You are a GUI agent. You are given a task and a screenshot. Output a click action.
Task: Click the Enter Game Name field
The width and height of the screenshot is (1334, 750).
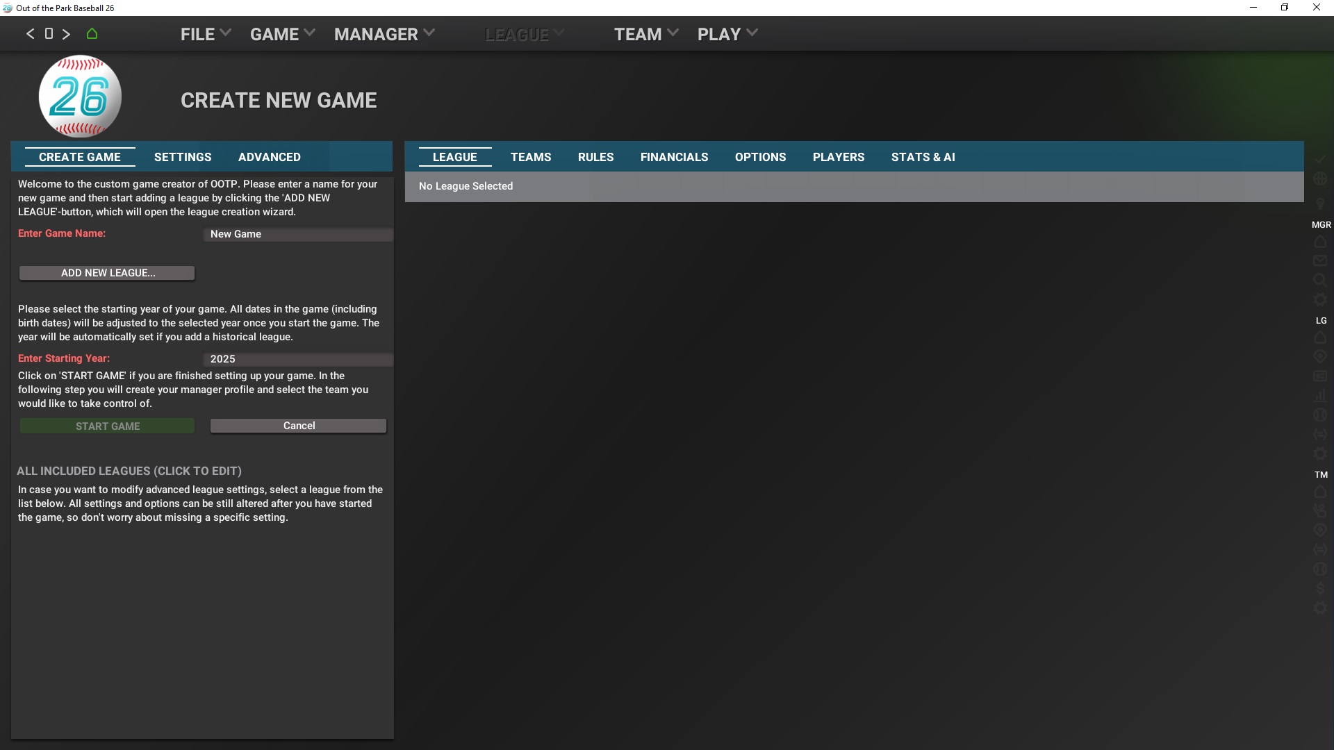(299, 234)
